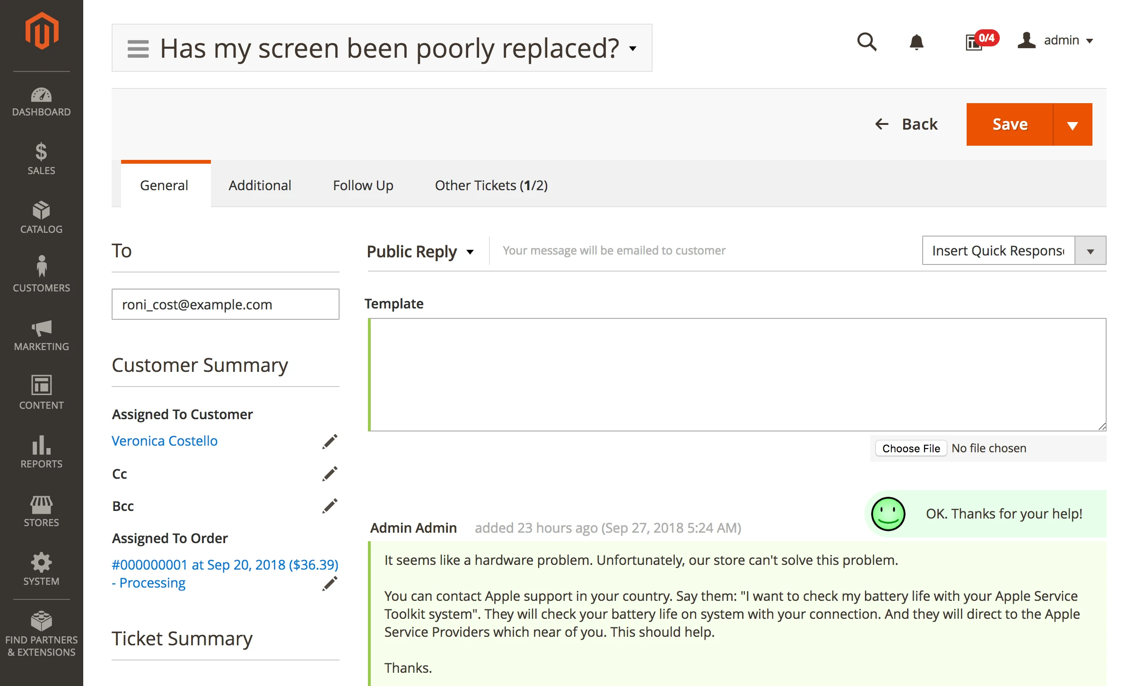Edit the Bcc field pencil

330,506
